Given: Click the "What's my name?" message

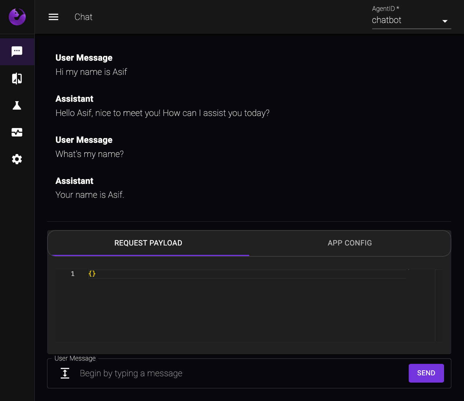Looking at the screenshot, I should (90, 154).
